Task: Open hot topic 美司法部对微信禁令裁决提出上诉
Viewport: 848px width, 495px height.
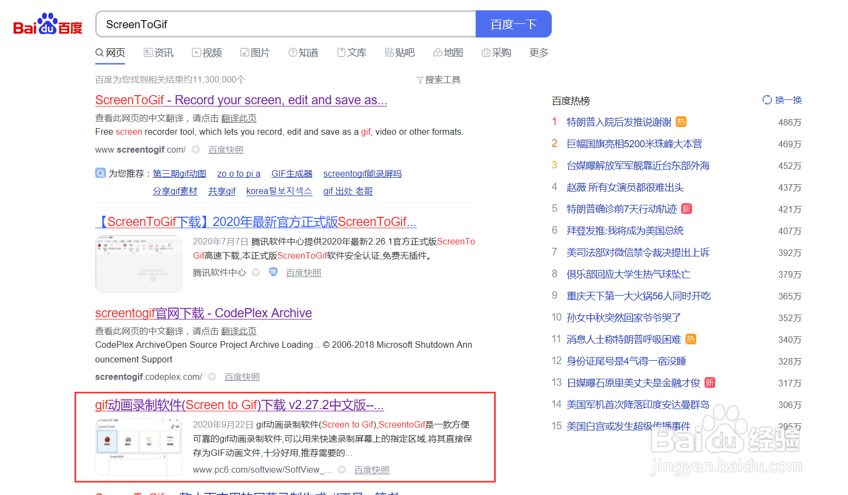Action: [x=638, y=252]
